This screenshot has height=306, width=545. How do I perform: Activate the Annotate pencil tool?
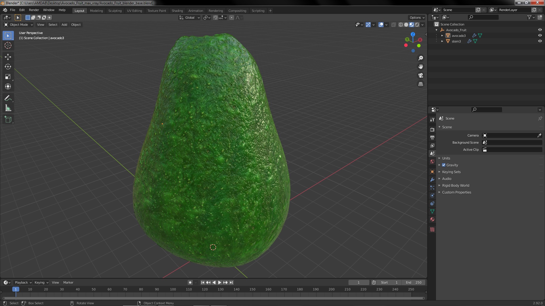coord(8,98)
